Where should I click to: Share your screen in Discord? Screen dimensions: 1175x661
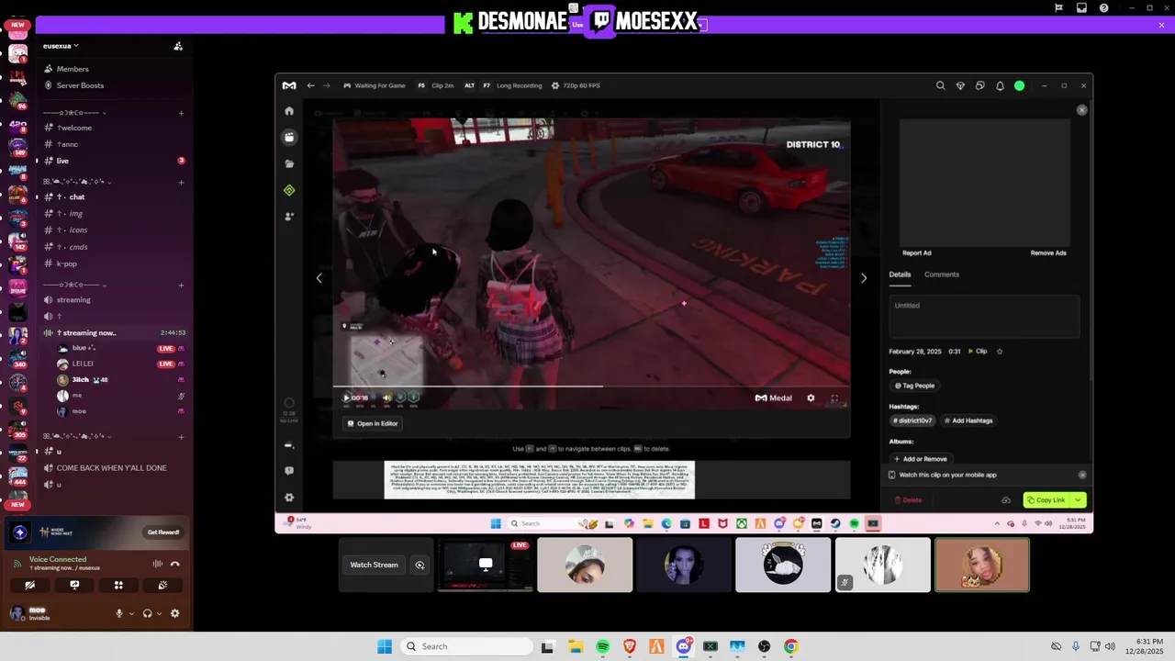[x=74, y=585]
